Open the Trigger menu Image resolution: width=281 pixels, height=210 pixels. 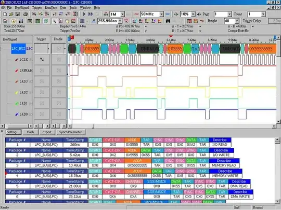click(37, 8)
